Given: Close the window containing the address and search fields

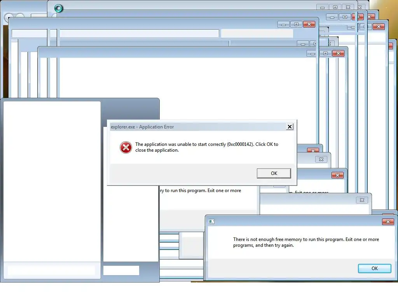Looking at the screenshot, I should click(309, 24).
